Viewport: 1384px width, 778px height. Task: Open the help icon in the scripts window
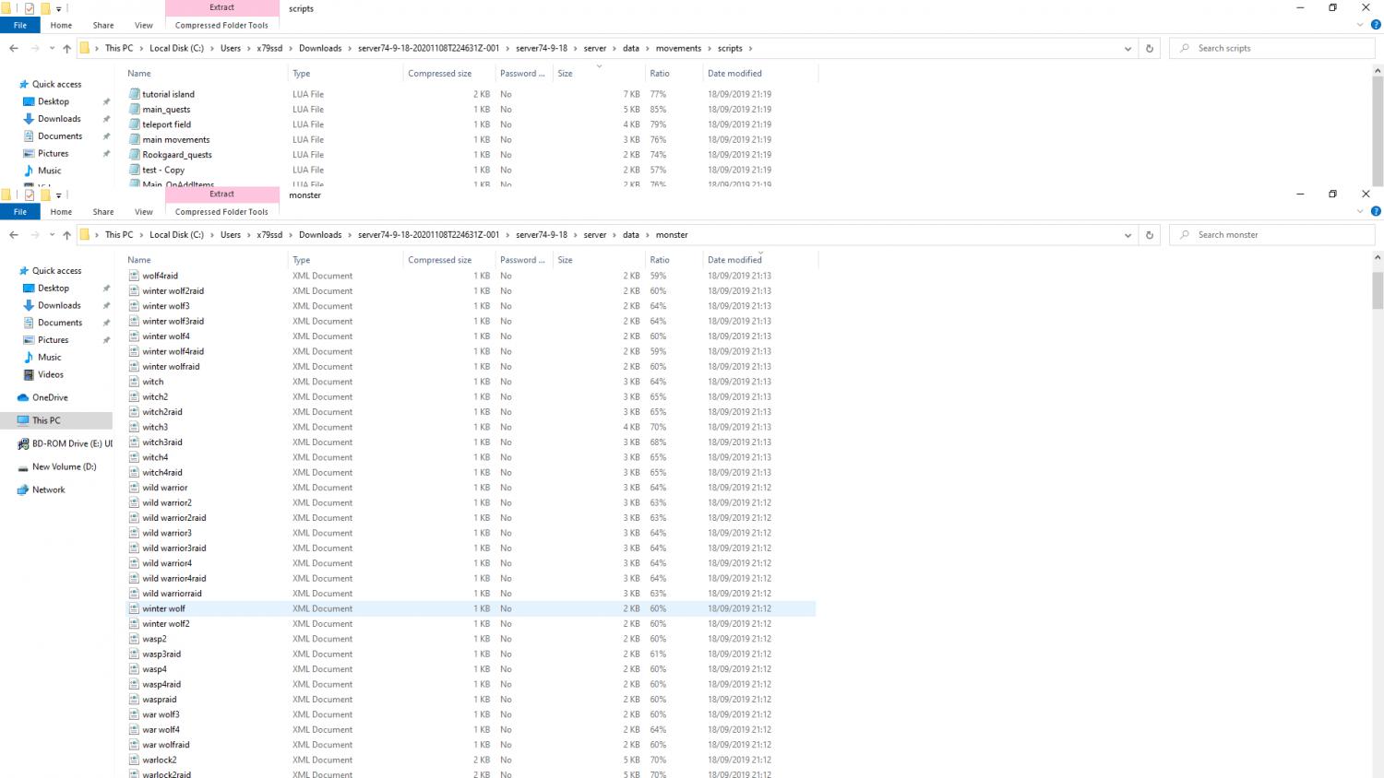click(1375, 25)
